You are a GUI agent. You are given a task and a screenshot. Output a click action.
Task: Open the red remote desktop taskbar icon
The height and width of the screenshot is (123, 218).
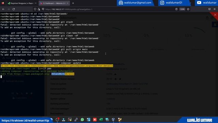[95, 120]
